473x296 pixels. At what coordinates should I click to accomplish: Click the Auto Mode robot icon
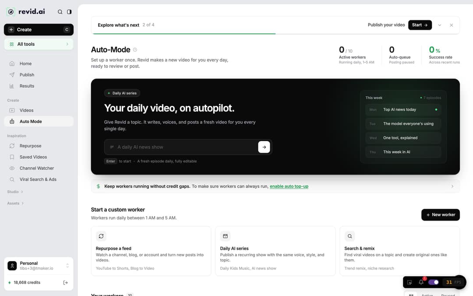click(12, 121)
